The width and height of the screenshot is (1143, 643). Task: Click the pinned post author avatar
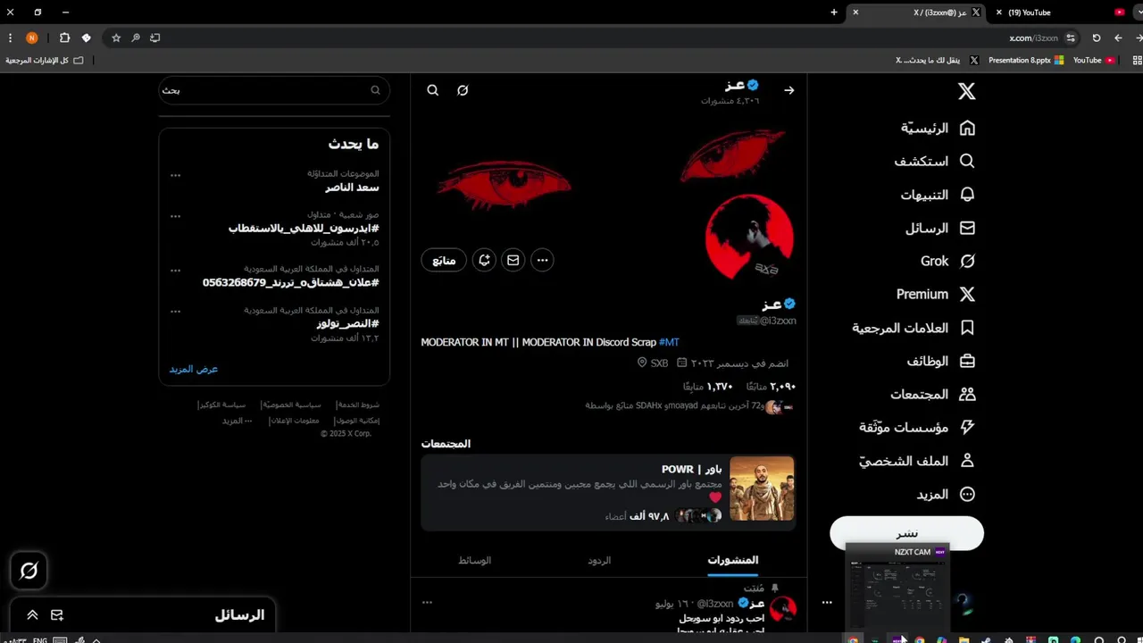click(x=783, y=609)
